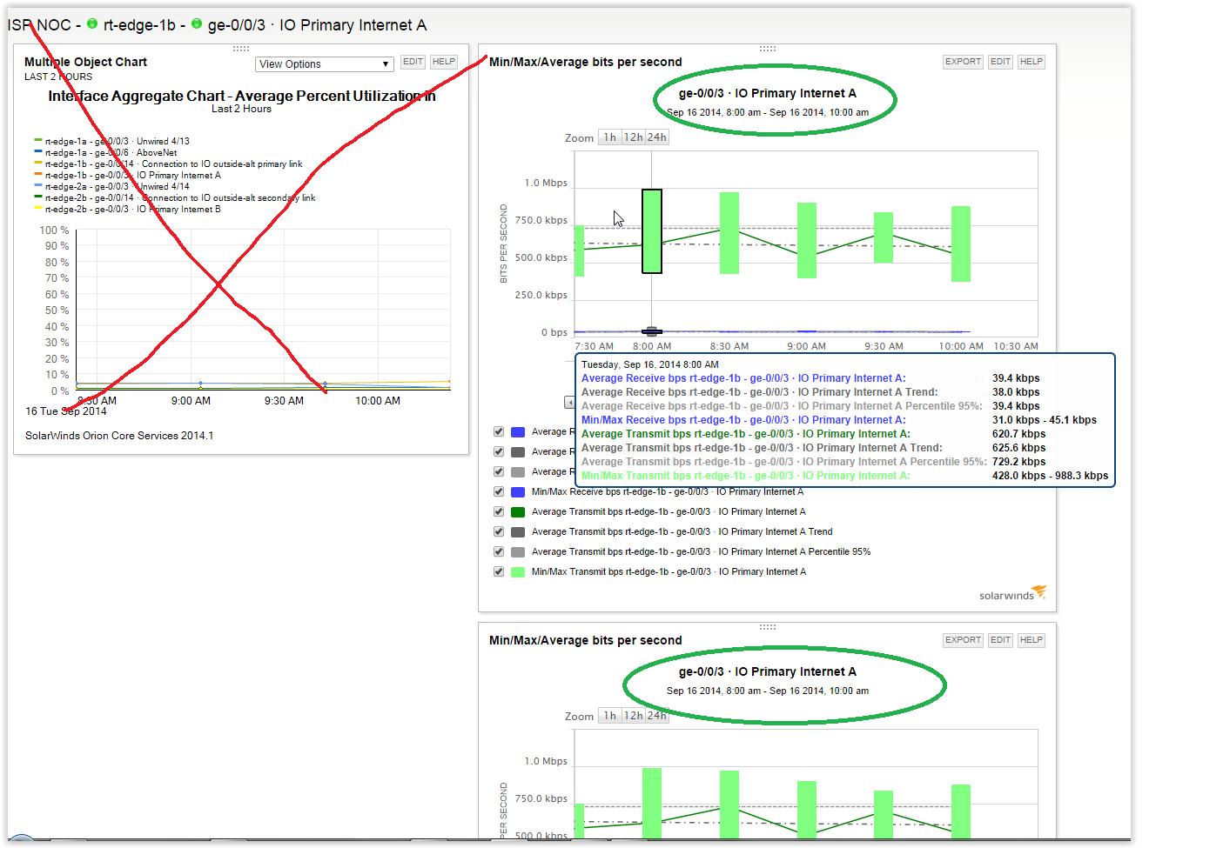The height and width of the screenshot is (848, 1223).
Task: Click HELP on lower Min/Max/Average panel
Action: [x=1031, y=640]
